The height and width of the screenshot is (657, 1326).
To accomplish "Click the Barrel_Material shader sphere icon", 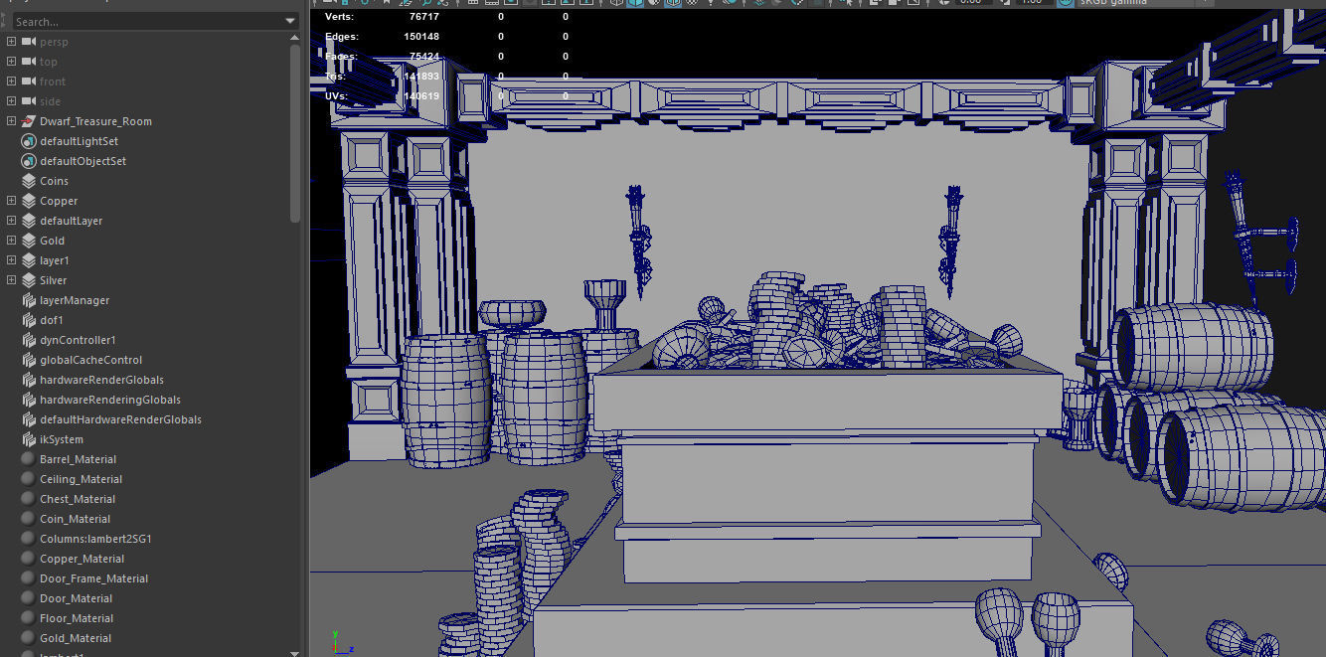I will point(29,459).
